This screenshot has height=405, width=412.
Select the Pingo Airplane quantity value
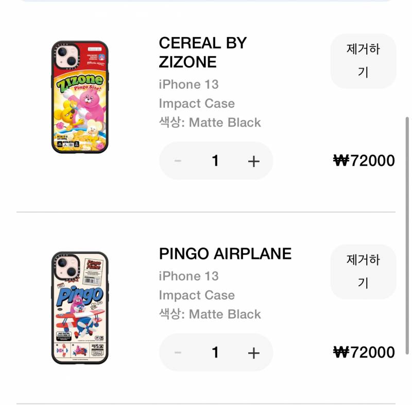[x=215, y=353]
